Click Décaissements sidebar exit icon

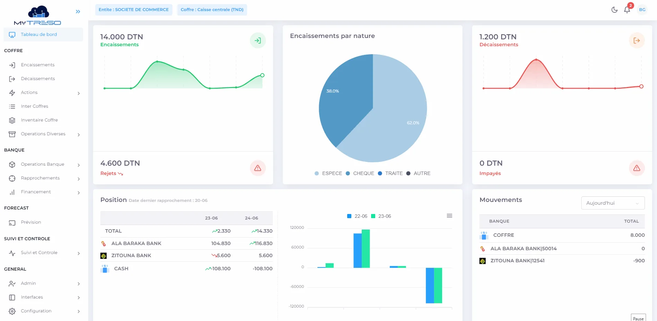pos(12,79)
